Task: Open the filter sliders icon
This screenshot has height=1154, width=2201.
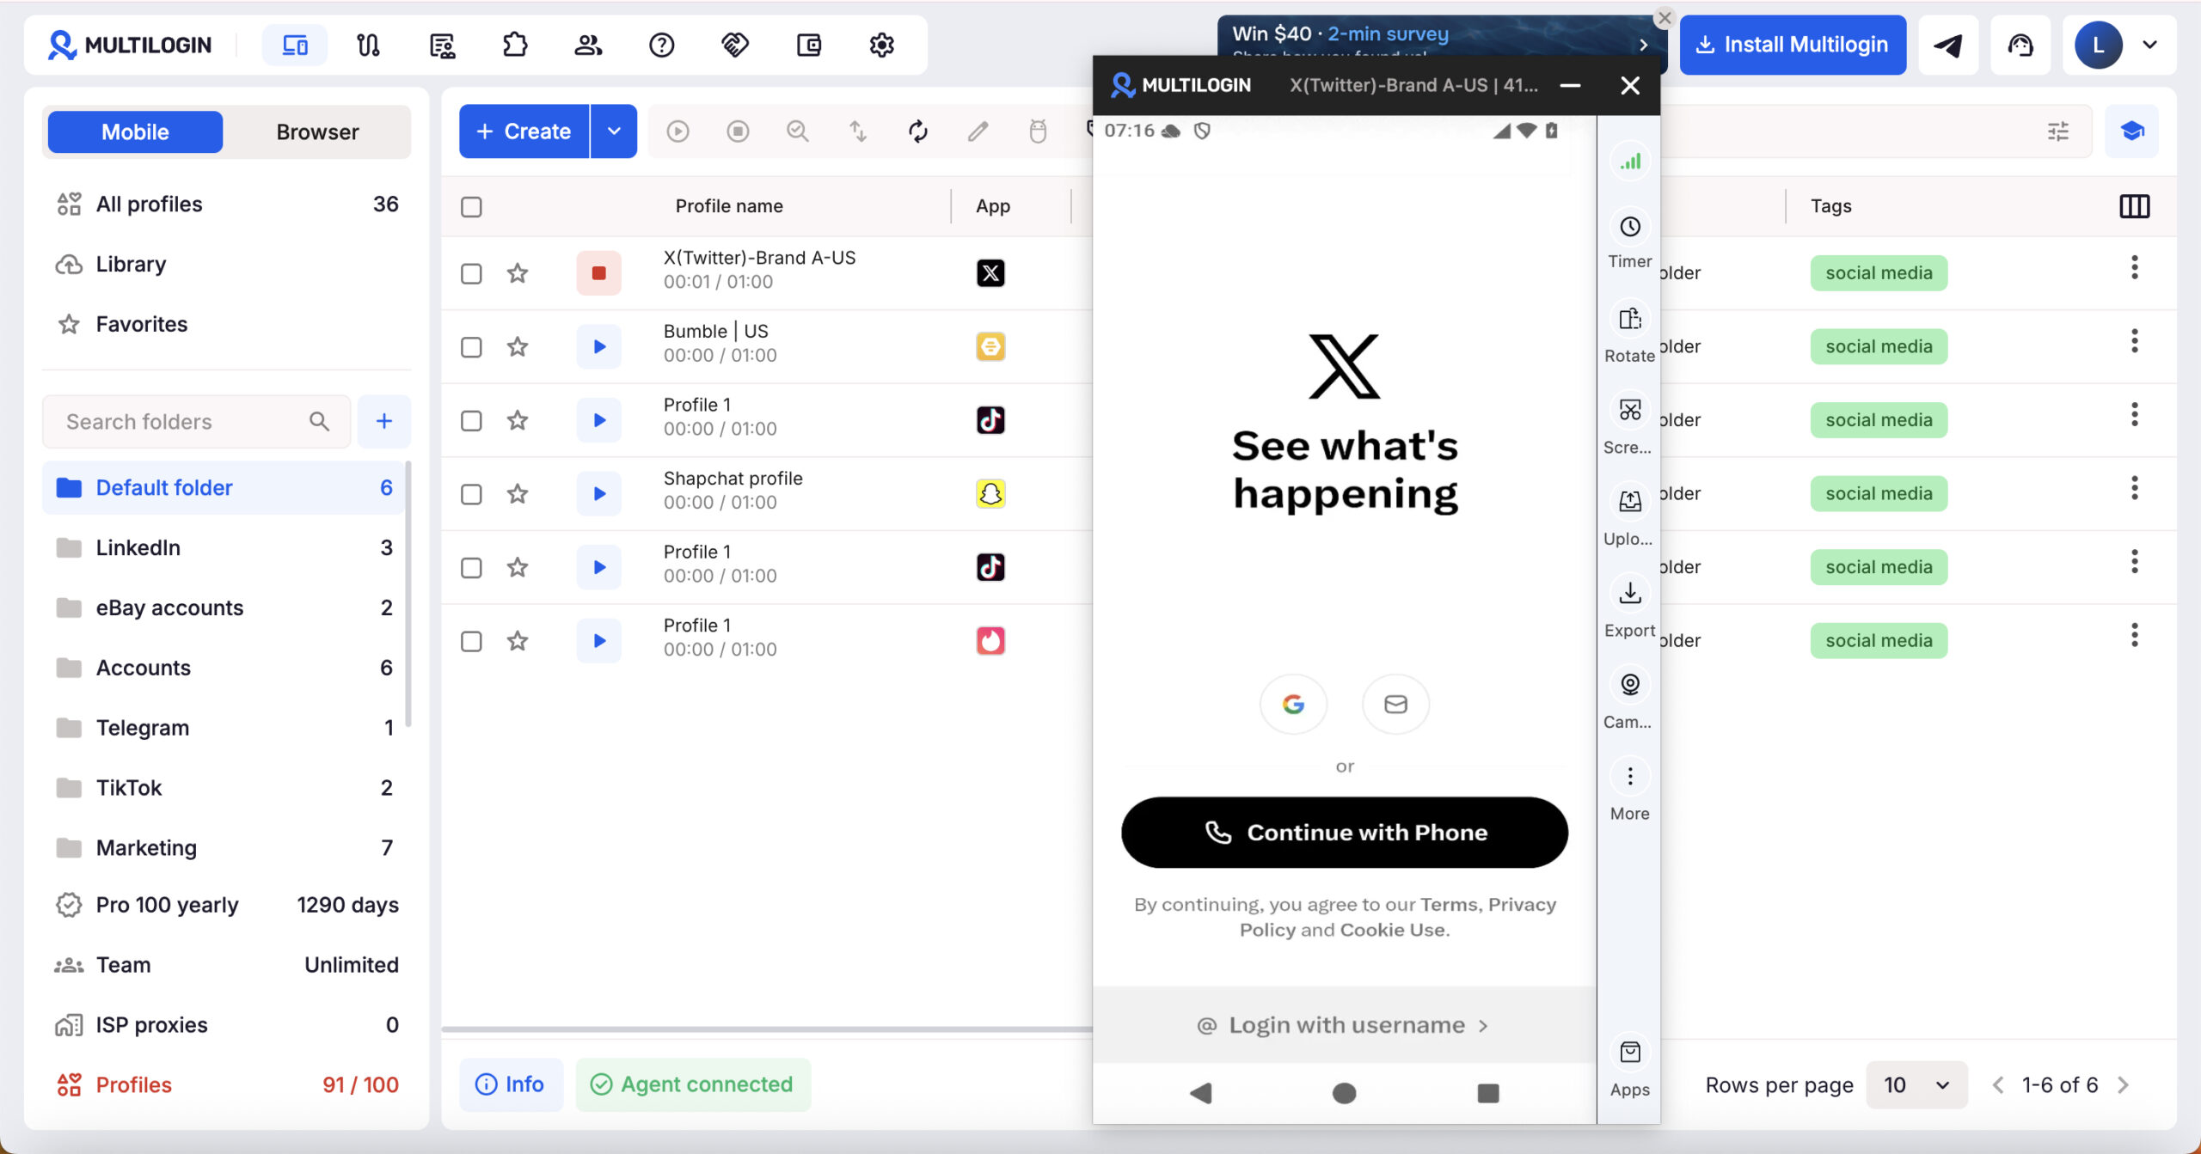Action: pyautogui.click(x=2058, y=131)
